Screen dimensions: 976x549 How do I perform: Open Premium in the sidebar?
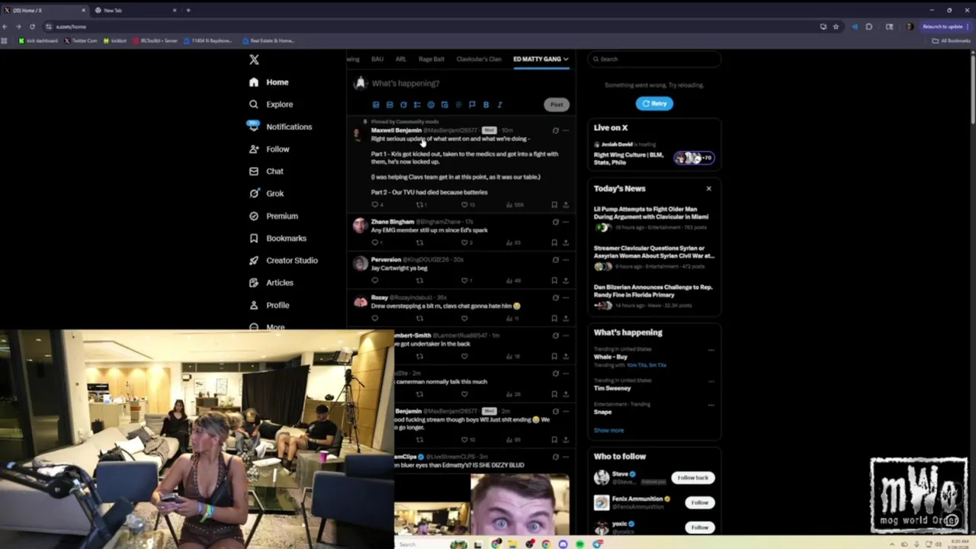coord(273,216)
